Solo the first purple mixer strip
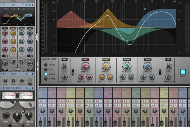 pos(54,105)
